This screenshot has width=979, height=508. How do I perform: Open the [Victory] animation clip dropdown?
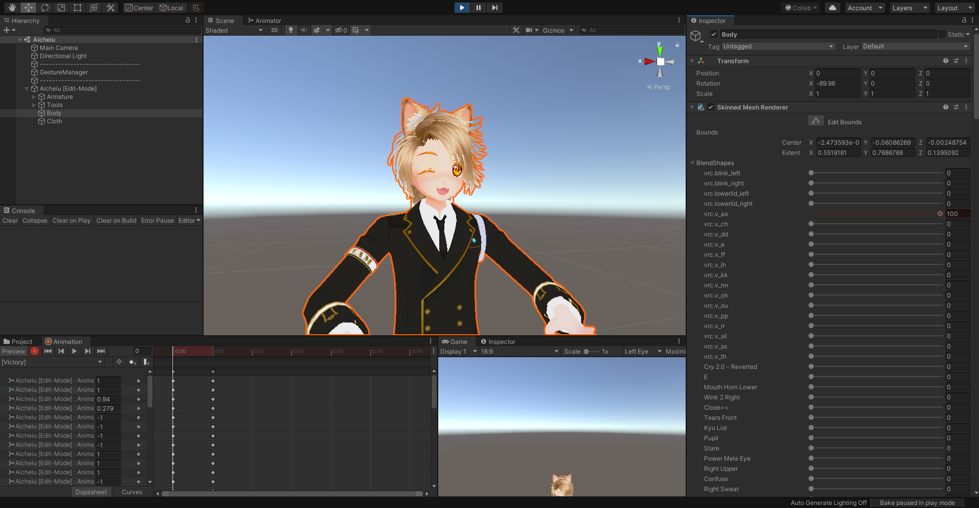[x=52, y=362]
